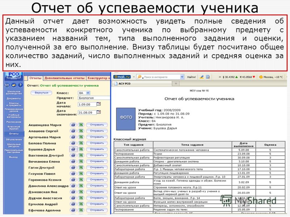
Task: Click the Москва −18 °C weather indicator
Action: (271, 77)
